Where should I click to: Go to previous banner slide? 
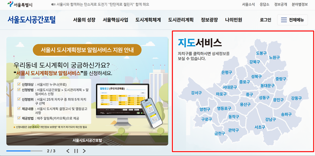[x=68, y=151]
